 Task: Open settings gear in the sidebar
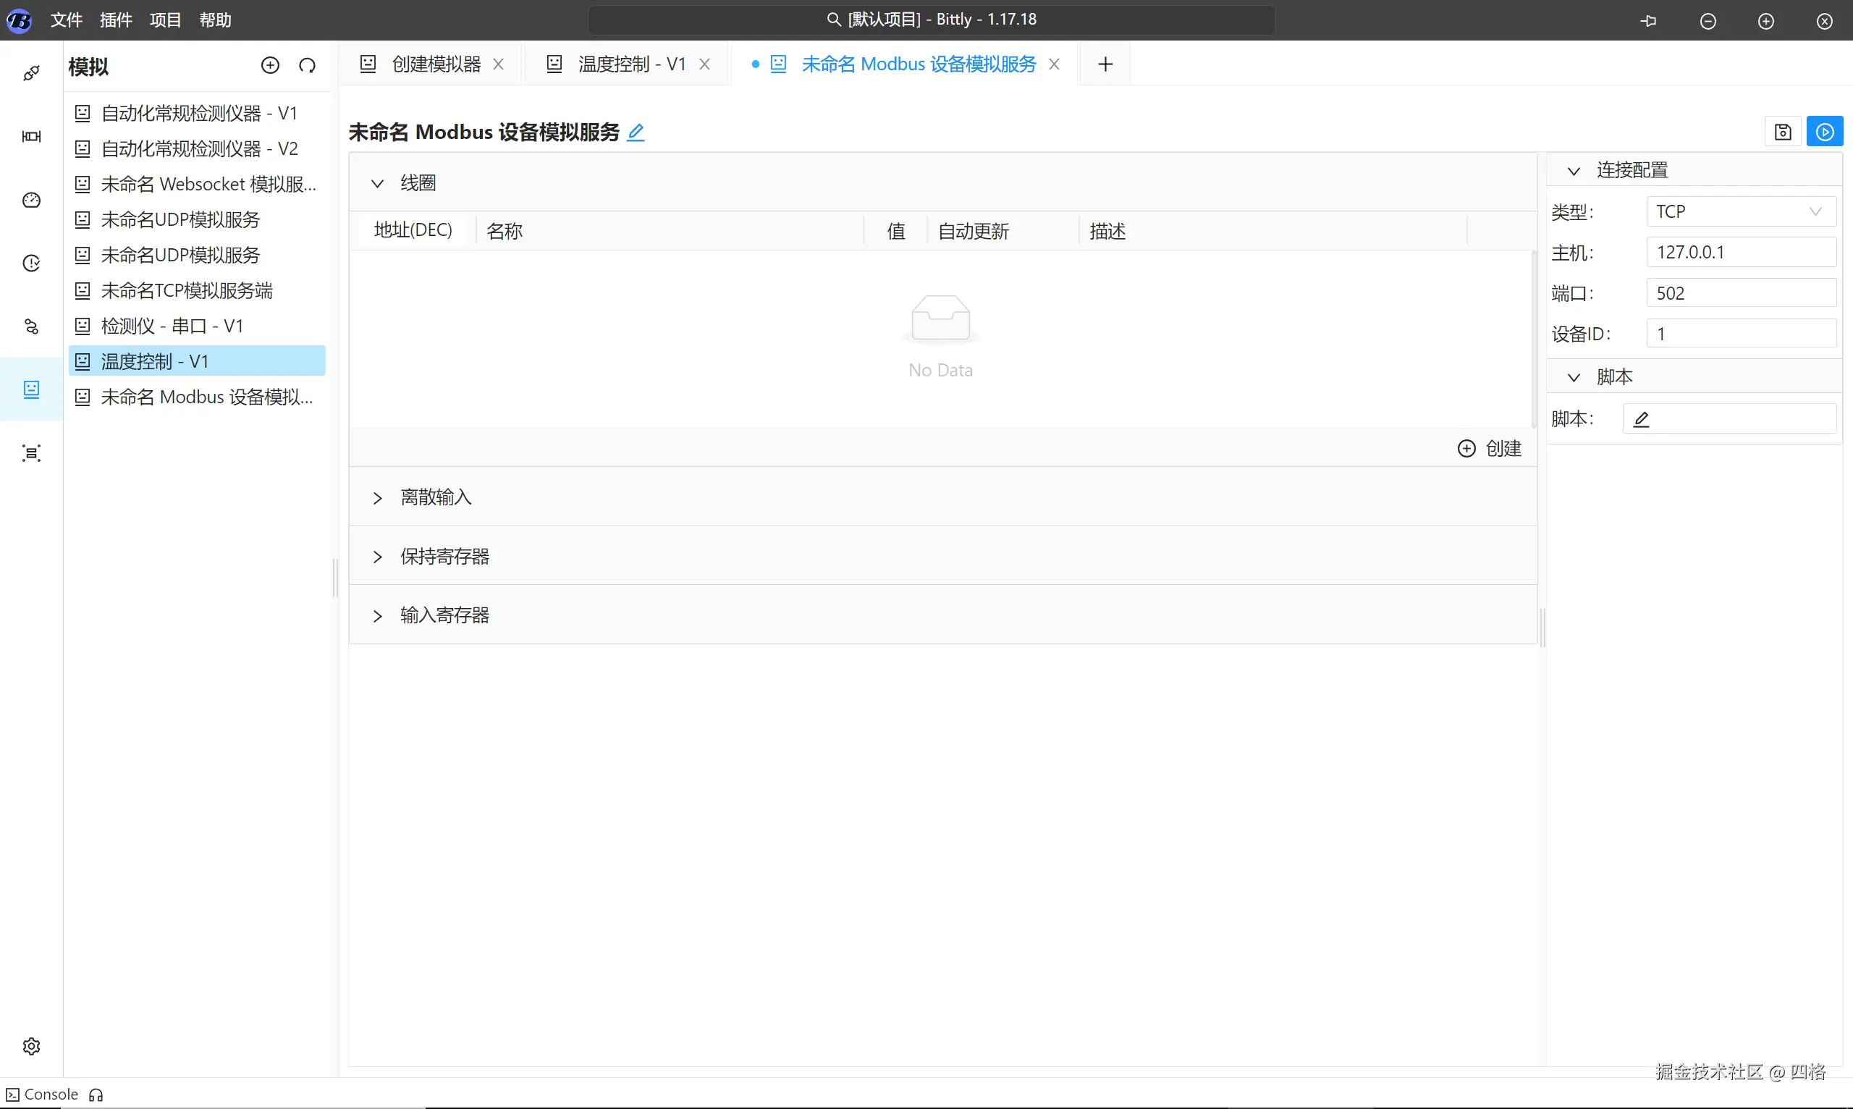31,1045
